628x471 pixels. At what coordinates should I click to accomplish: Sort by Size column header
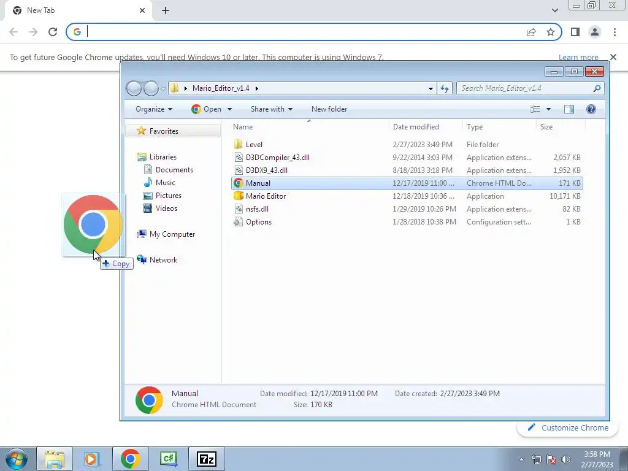pos(561,126)
